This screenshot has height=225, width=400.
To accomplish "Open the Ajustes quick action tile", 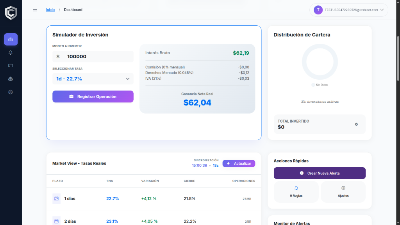I will [343, 191].
